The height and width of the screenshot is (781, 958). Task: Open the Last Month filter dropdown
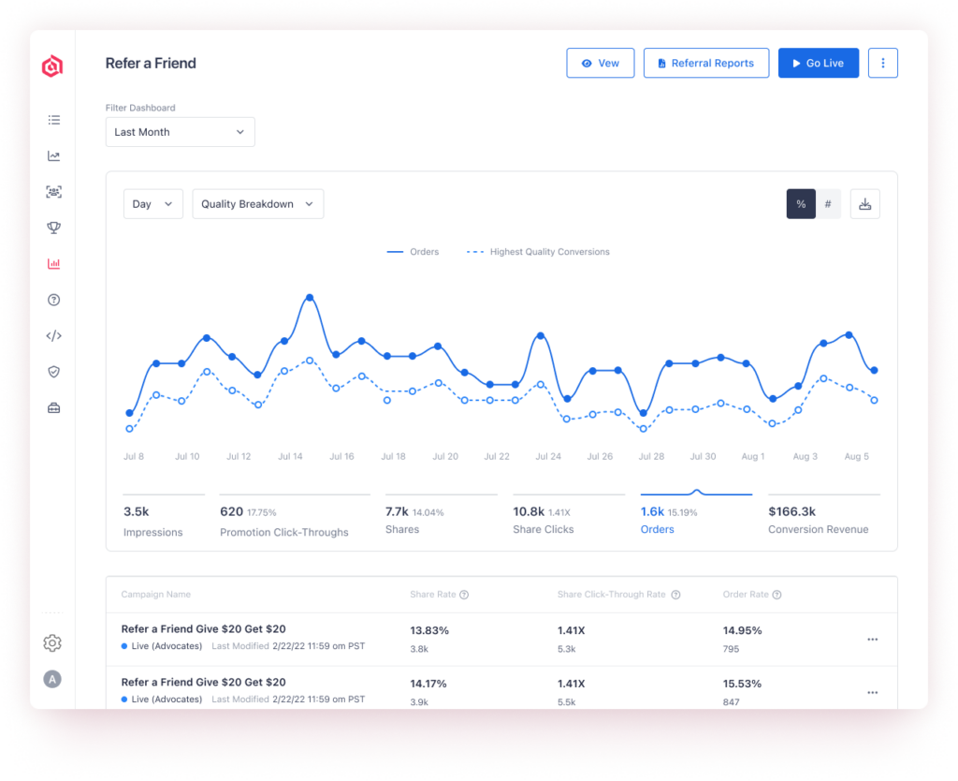pos(180,132)
